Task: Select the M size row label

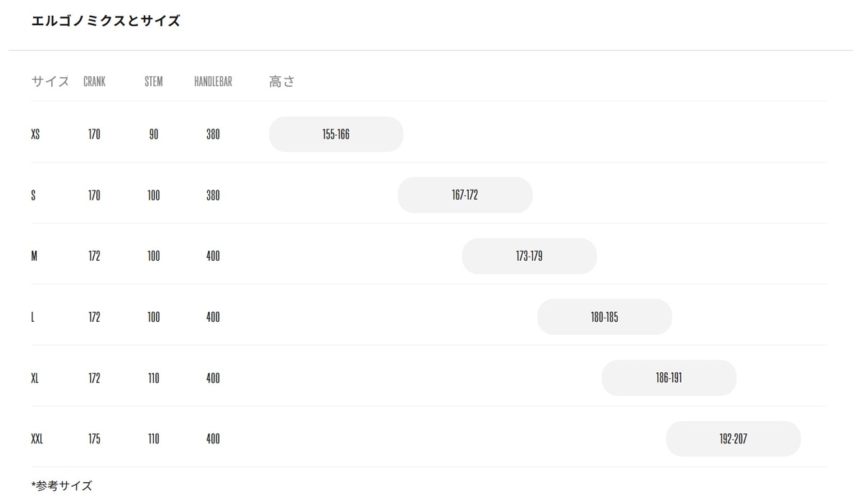Action: tap(35, 257)
